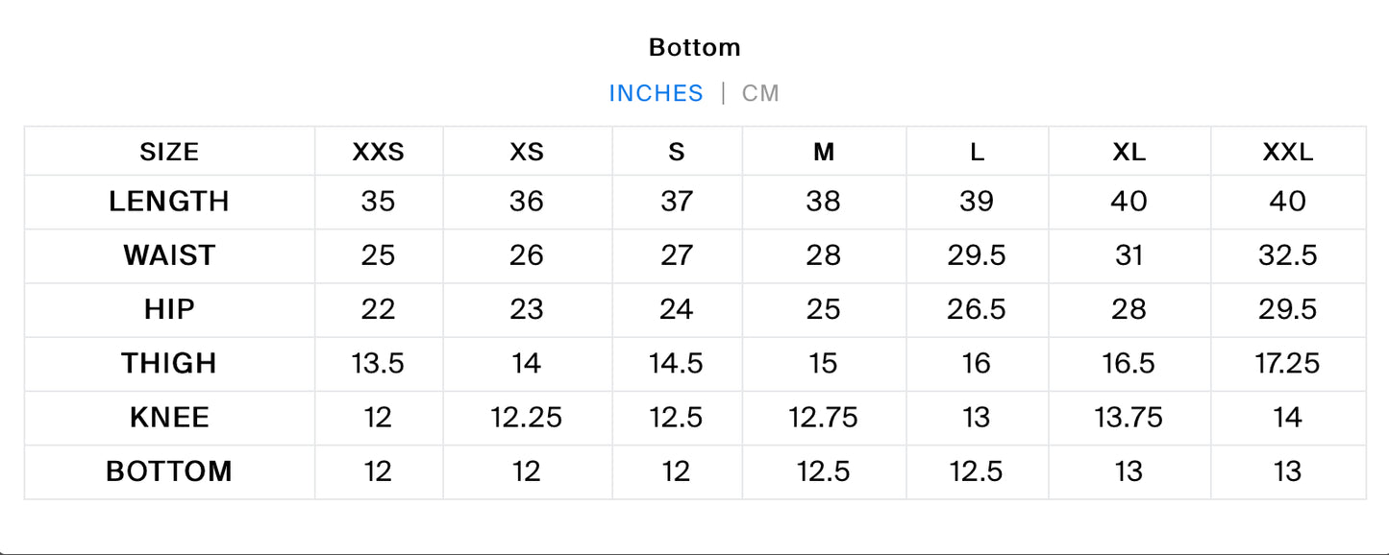This screenshot has width=1389, height=555.
Task: Click the THIGH row label
Action: click(x=169, y=363)
